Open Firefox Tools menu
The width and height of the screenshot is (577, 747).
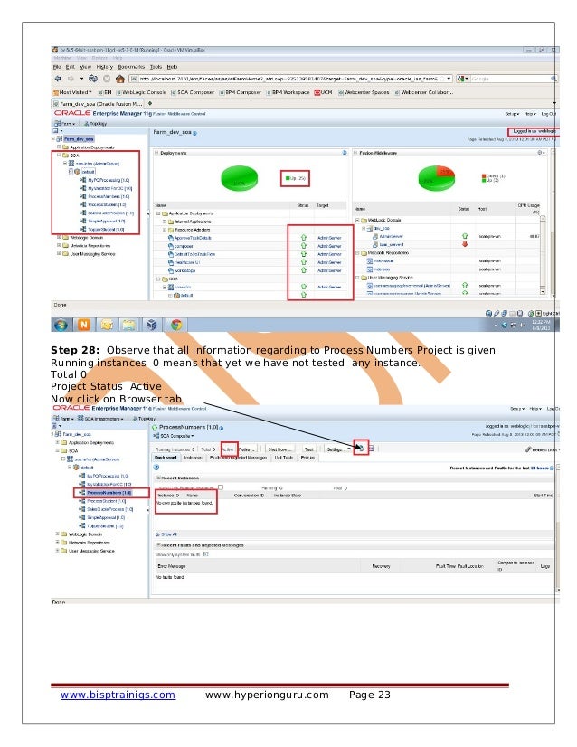coord(156,67)
